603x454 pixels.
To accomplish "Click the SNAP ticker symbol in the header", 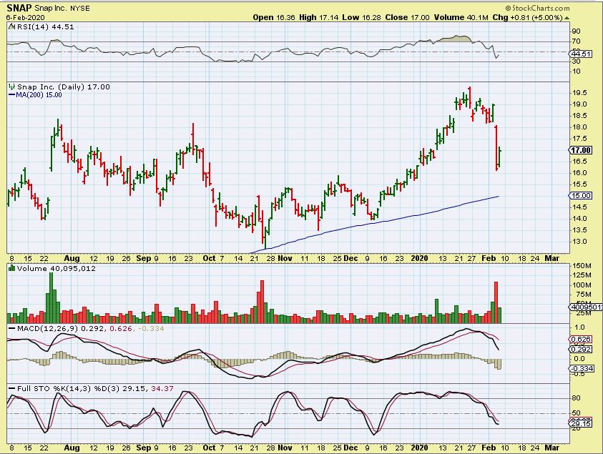I will [x=19, y=8].
